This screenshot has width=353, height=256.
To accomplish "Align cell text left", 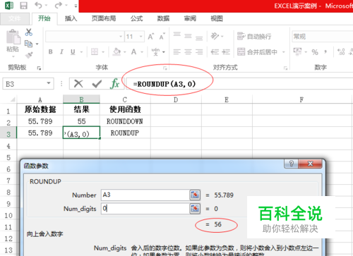I will [x=177, y=51].
